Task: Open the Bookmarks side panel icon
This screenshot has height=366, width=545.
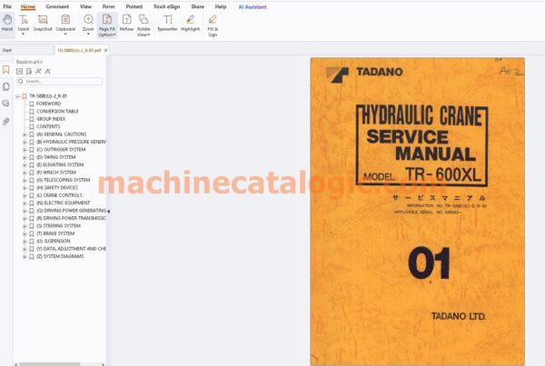Action: click(6, 70)
